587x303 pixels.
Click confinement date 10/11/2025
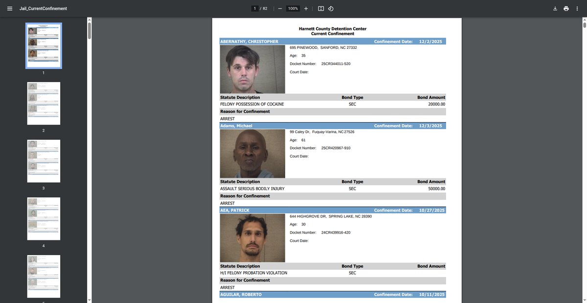(432, 294)
